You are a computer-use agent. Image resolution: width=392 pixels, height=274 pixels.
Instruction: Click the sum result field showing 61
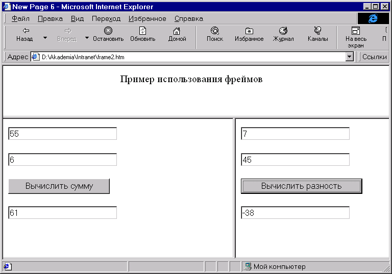(62, 213)
